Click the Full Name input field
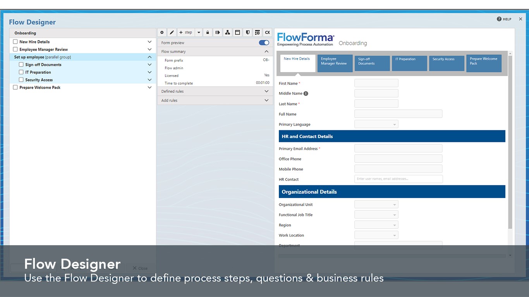The width and height of the screenshot is (529, 297). [398, 114]
